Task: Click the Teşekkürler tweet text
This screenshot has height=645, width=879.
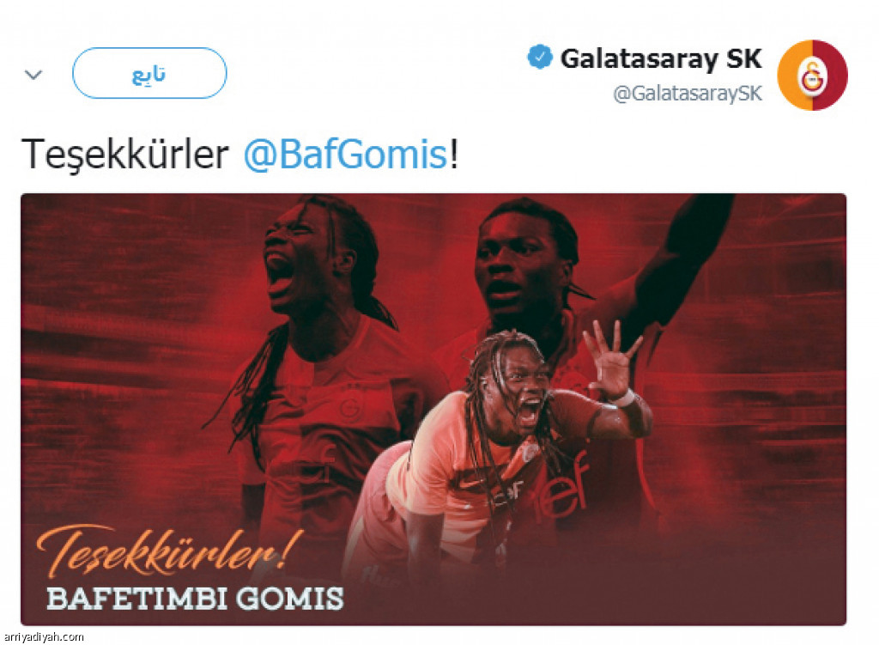Action: 125,155
